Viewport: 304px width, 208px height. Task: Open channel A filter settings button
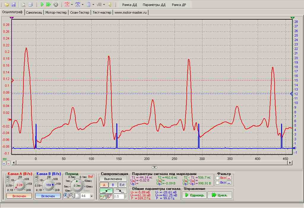229,178
